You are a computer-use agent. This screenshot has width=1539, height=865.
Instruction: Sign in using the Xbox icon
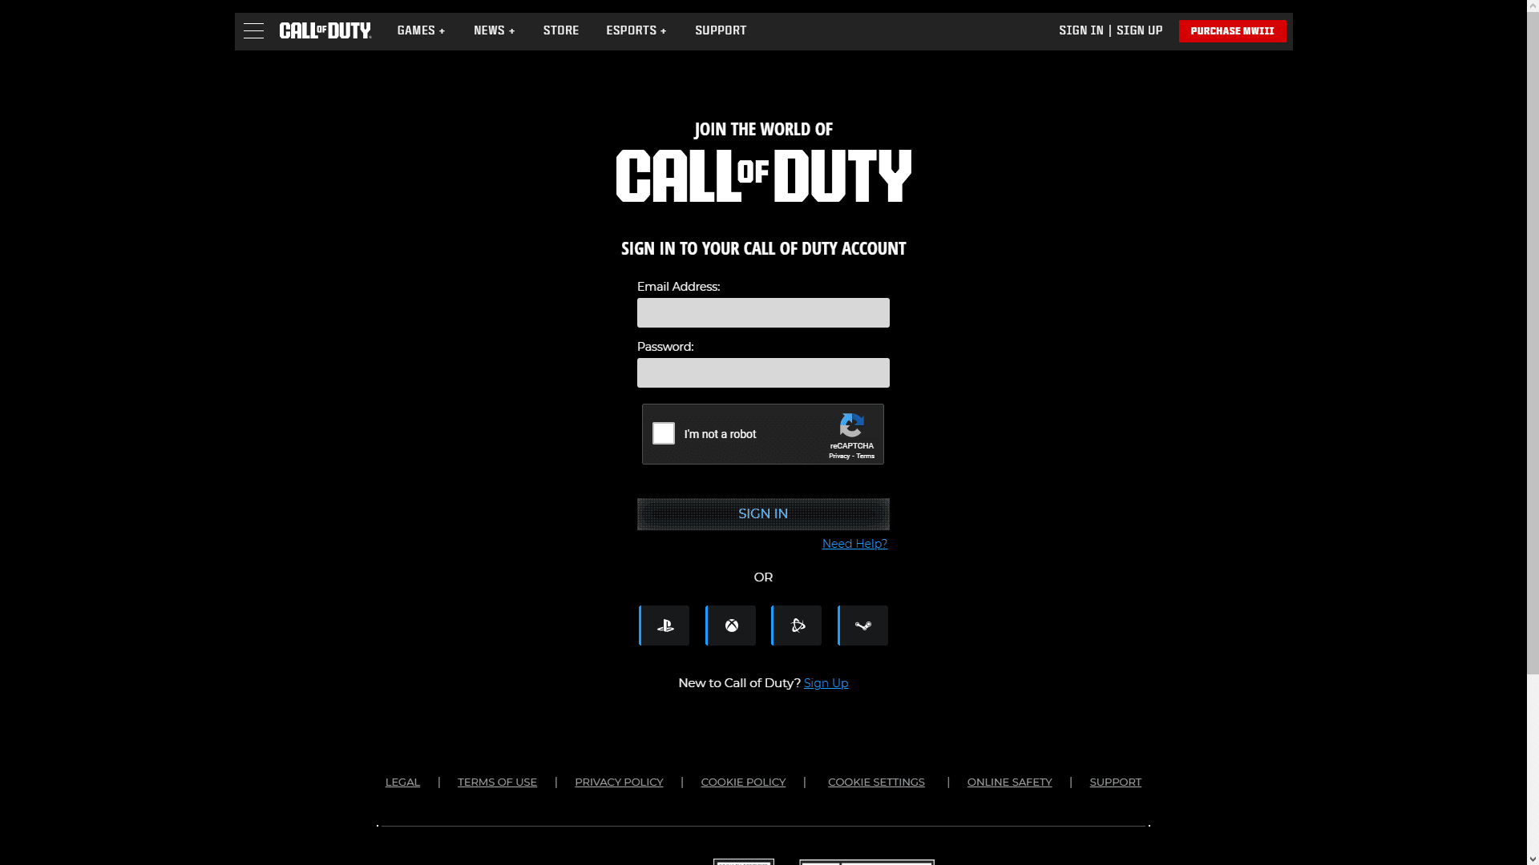click(x=729, y=626)
